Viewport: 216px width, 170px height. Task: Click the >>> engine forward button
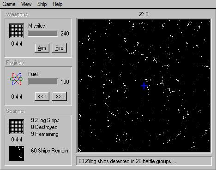60,96
